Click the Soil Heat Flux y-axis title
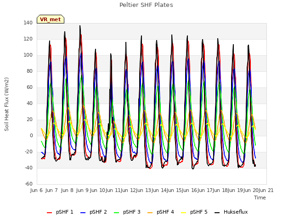The width and height of the screenshot is (294, 221). [x=6, y=104]
